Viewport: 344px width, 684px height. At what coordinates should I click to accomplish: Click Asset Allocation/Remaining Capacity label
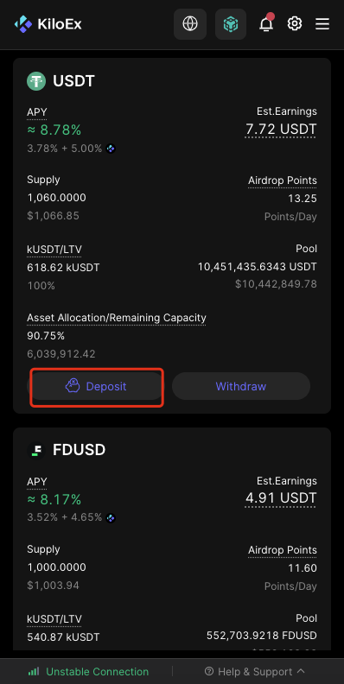pos(117,318)
